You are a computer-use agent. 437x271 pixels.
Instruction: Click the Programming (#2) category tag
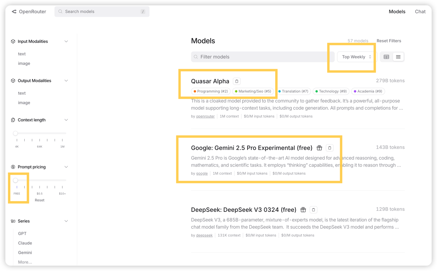211,91
